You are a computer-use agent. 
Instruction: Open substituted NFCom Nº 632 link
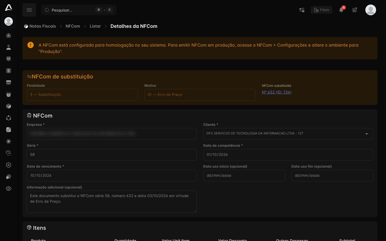point(277,92)
